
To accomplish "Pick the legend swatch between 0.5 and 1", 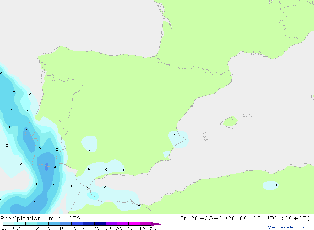I will (x=20, y=224).
